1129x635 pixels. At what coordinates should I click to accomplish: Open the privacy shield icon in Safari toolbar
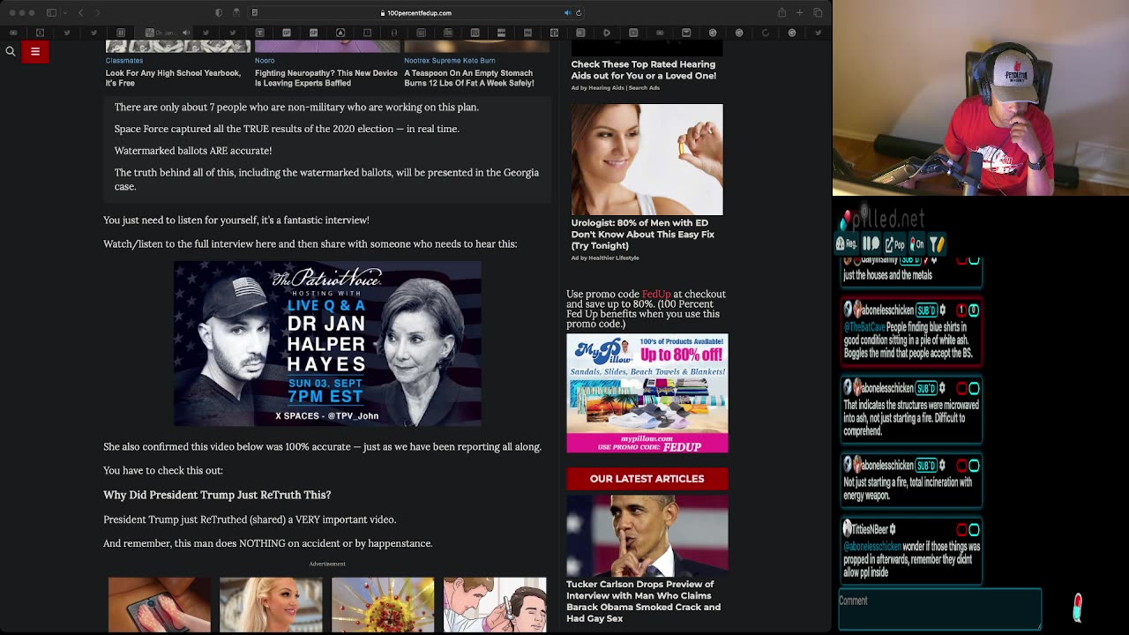pos(219,12)
